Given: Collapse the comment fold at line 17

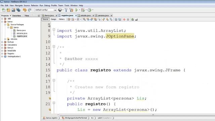Looking at the screenshot, I should point(54,80).
